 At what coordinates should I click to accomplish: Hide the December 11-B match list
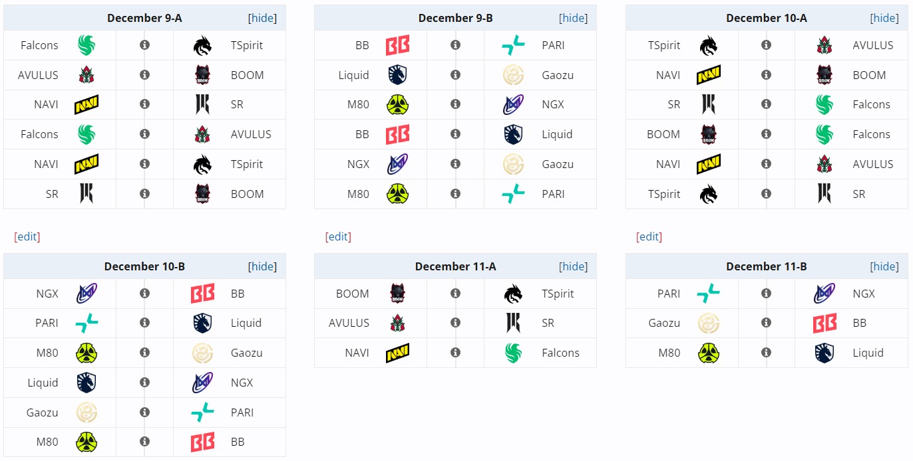[884, 266]
